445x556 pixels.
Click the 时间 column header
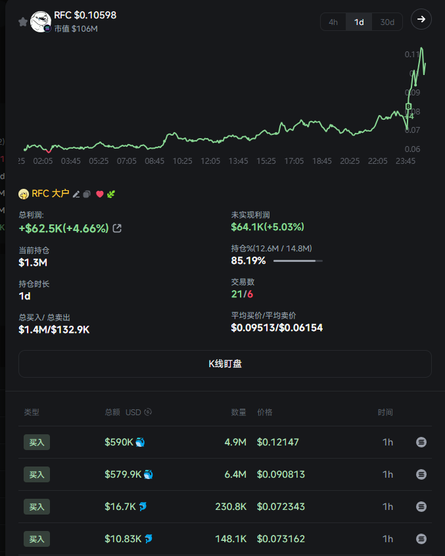(385, 412)
